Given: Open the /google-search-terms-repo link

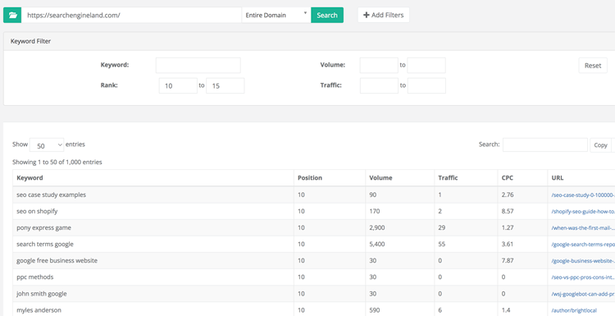Looking at the screenshot, I should coord(583,245).
